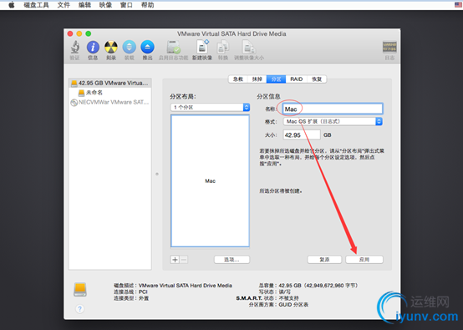
Task: Click the Burn (刻录) toolbar icon
Action: click(x=111, y=48)
